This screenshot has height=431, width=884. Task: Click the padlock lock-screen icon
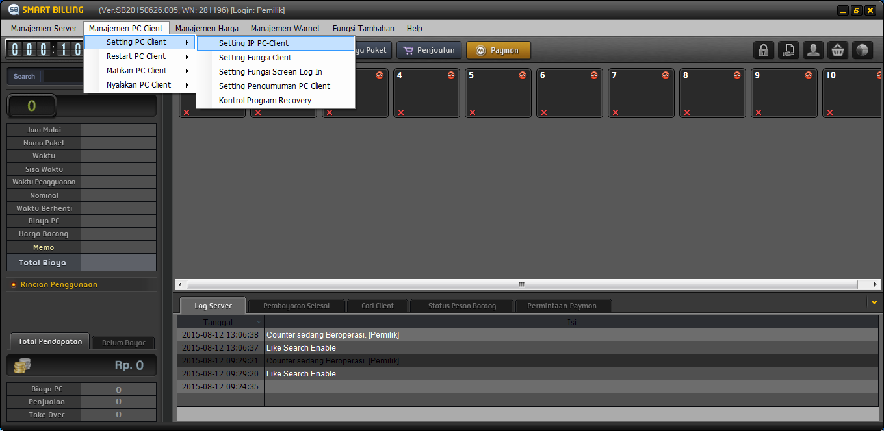pyautogui.click(x=764, y=50)
